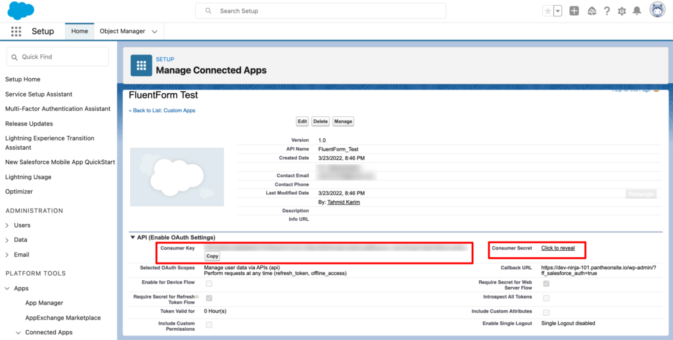Screen dimensions: 673x340
Task: Open the notifications bell icon
Action: click(637, 11)
